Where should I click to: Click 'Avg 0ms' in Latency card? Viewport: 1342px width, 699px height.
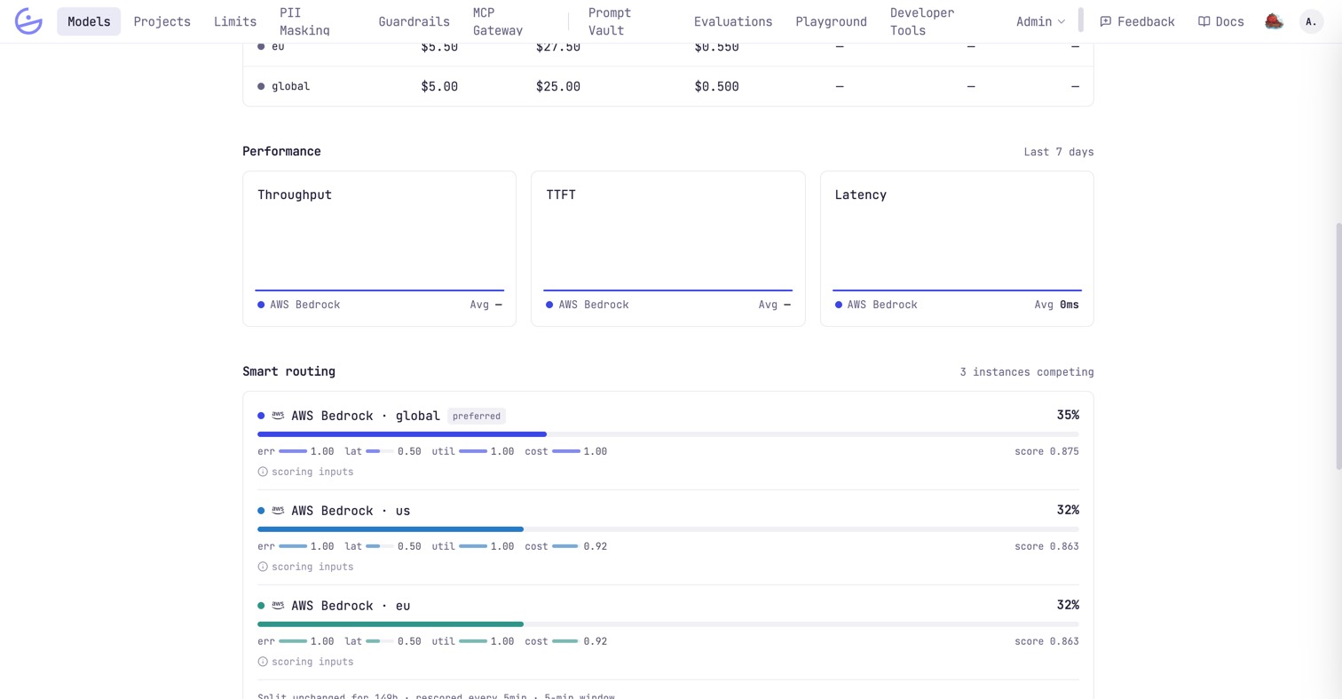[1057, 305]
